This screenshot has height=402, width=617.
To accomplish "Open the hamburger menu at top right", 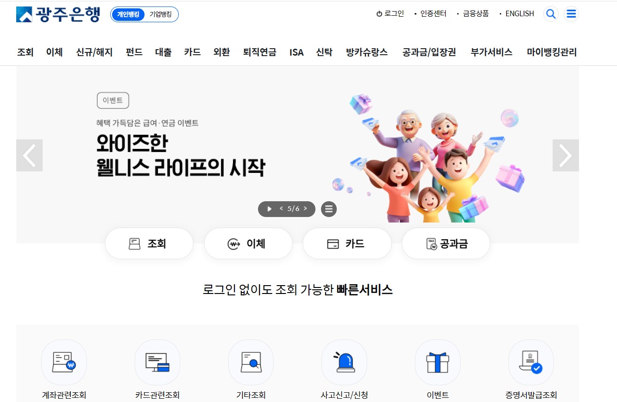I will pyautogui.click(x=571, y=13).
